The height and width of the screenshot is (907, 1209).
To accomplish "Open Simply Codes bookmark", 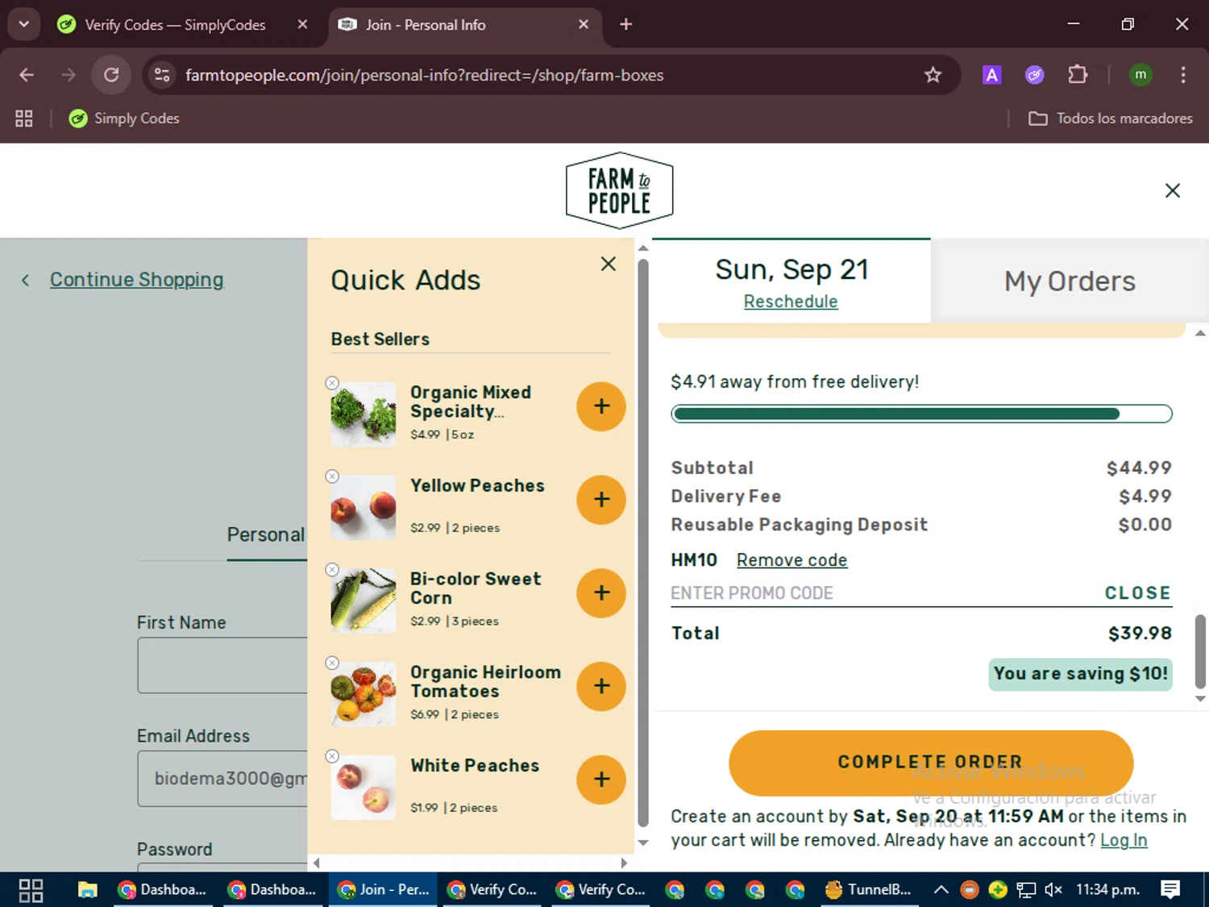I will coord(124,119).
